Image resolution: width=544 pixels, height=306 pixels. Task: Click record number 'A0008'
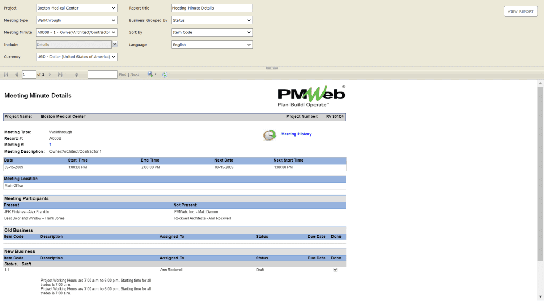(55, 139)
